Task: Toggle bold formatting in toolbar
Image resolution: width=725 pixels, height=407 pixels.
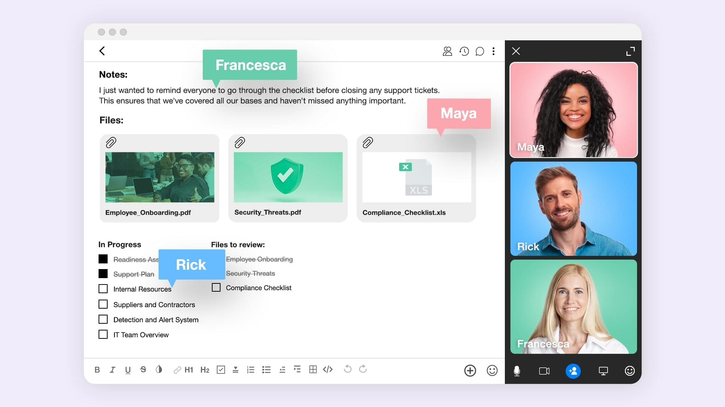Action: click(x=97, y=370)
